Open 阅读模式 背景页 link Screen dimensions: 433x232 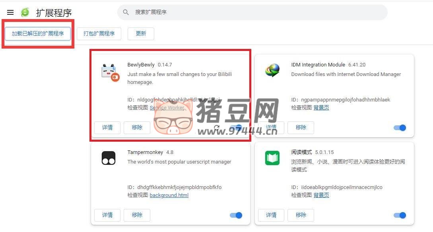[321, 195]
